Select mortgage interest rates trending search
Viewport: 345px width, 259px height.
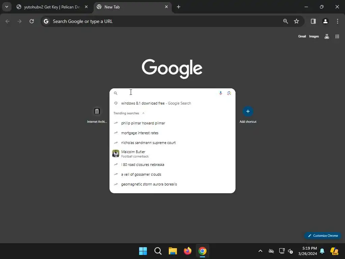point(172,133)
